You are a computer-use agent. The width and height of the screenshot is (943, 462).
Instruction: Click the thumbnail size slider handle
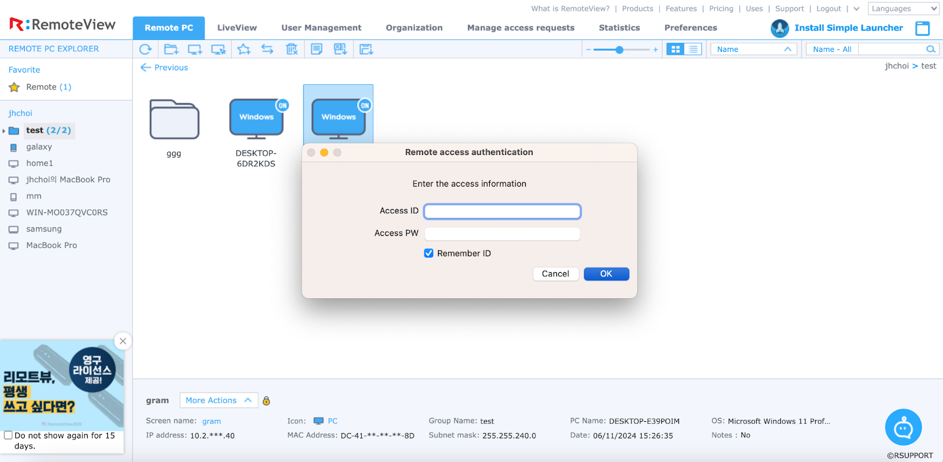(619, 49)
